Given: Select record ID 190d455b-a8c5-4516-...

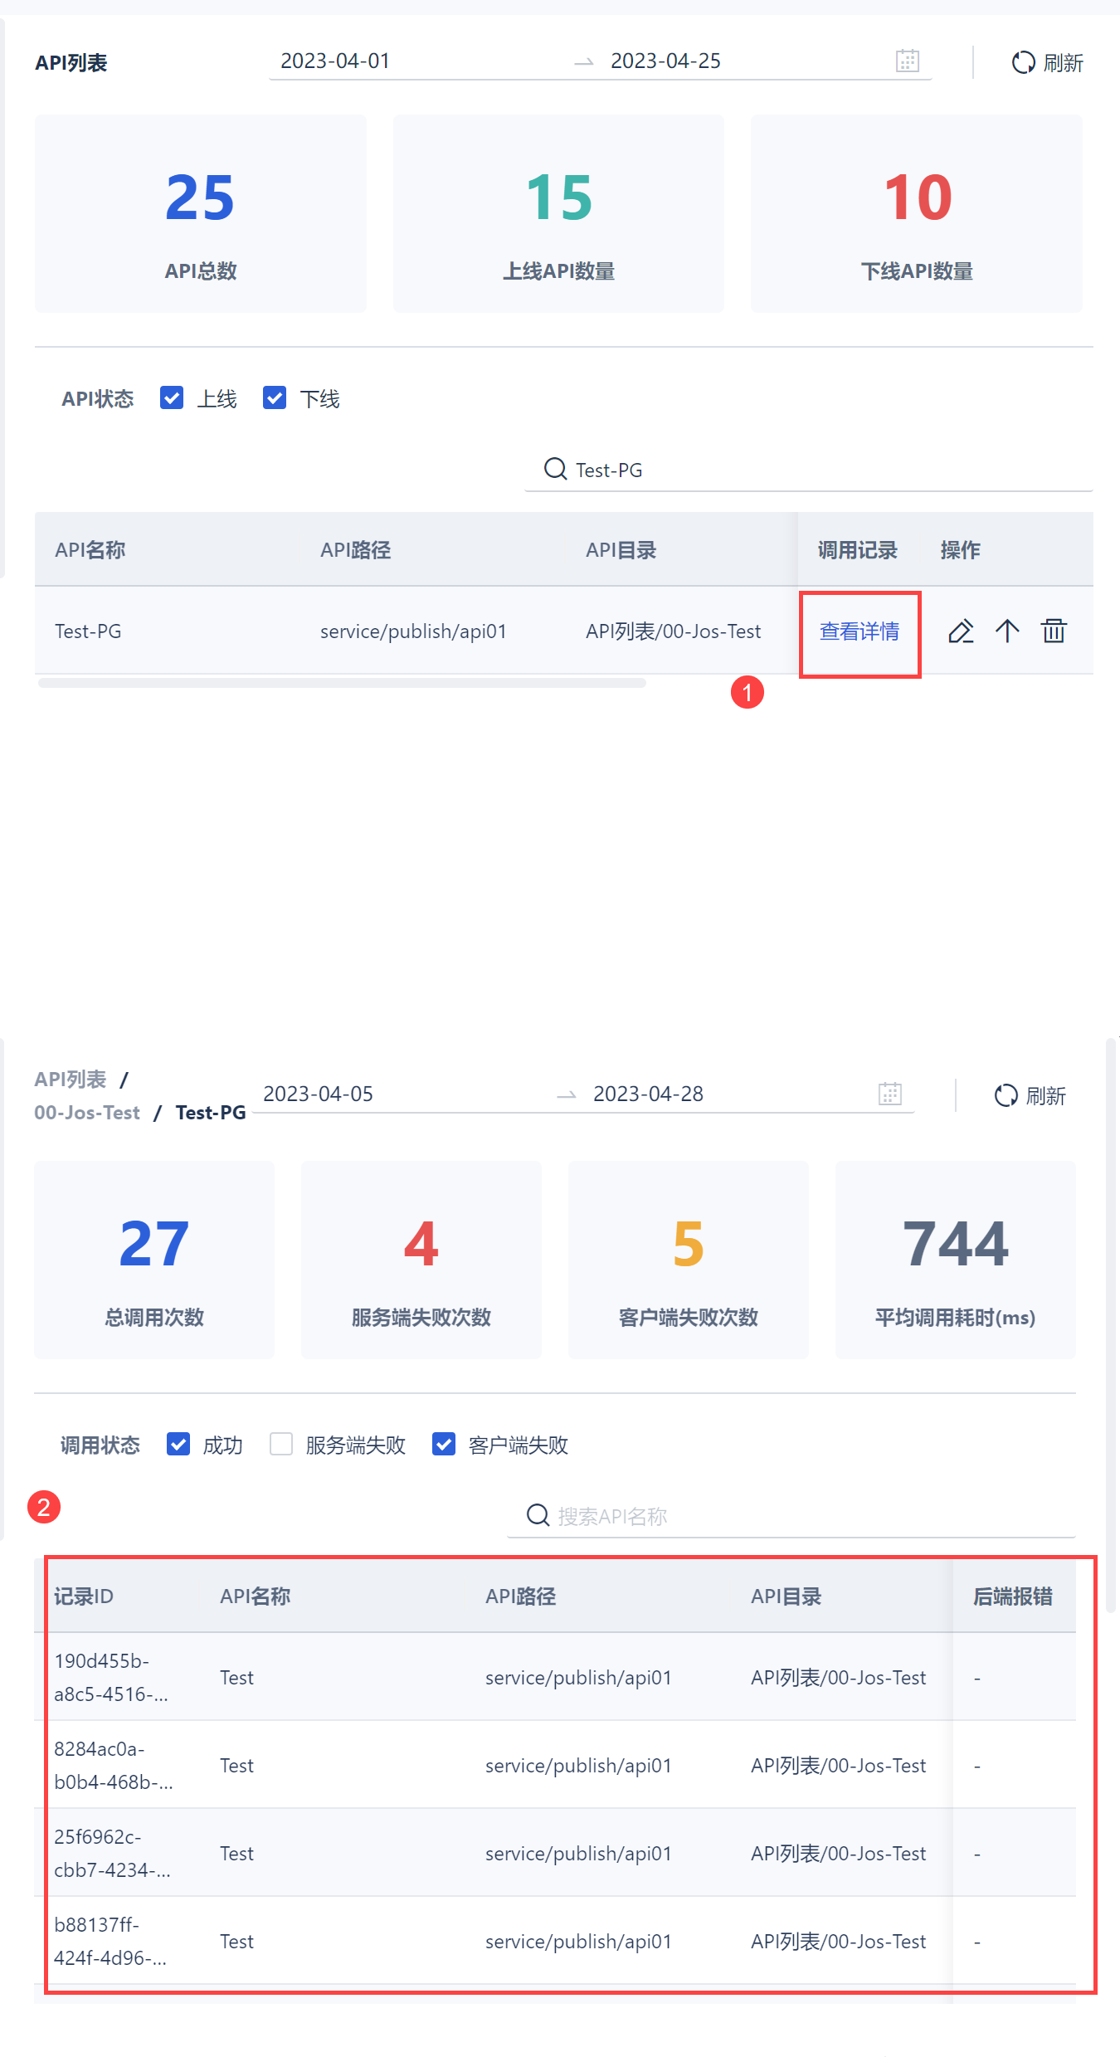Looking at the screenshot, I should coord(111,1678).
